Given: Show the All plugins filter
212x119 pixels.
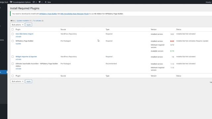Looking at the screenshot, I should point(12,20).
